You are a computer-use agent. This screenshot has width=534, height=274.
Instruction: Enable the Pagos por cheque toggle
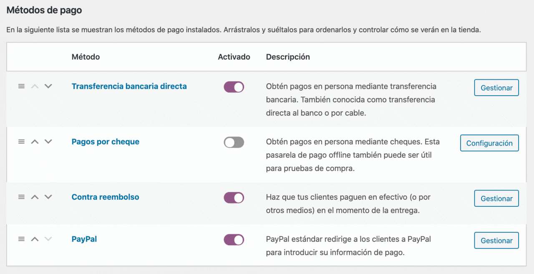coord(234,142)
